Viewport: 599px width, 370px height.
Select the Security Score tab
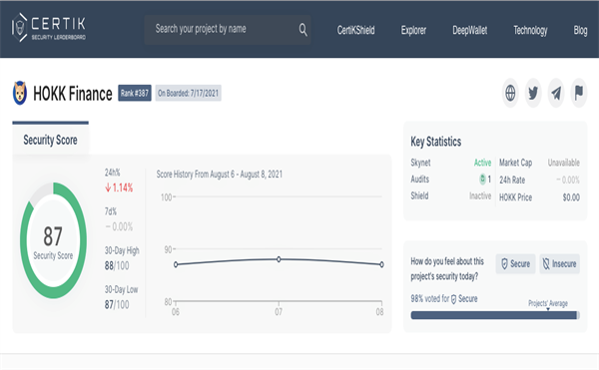pos(51,140)
